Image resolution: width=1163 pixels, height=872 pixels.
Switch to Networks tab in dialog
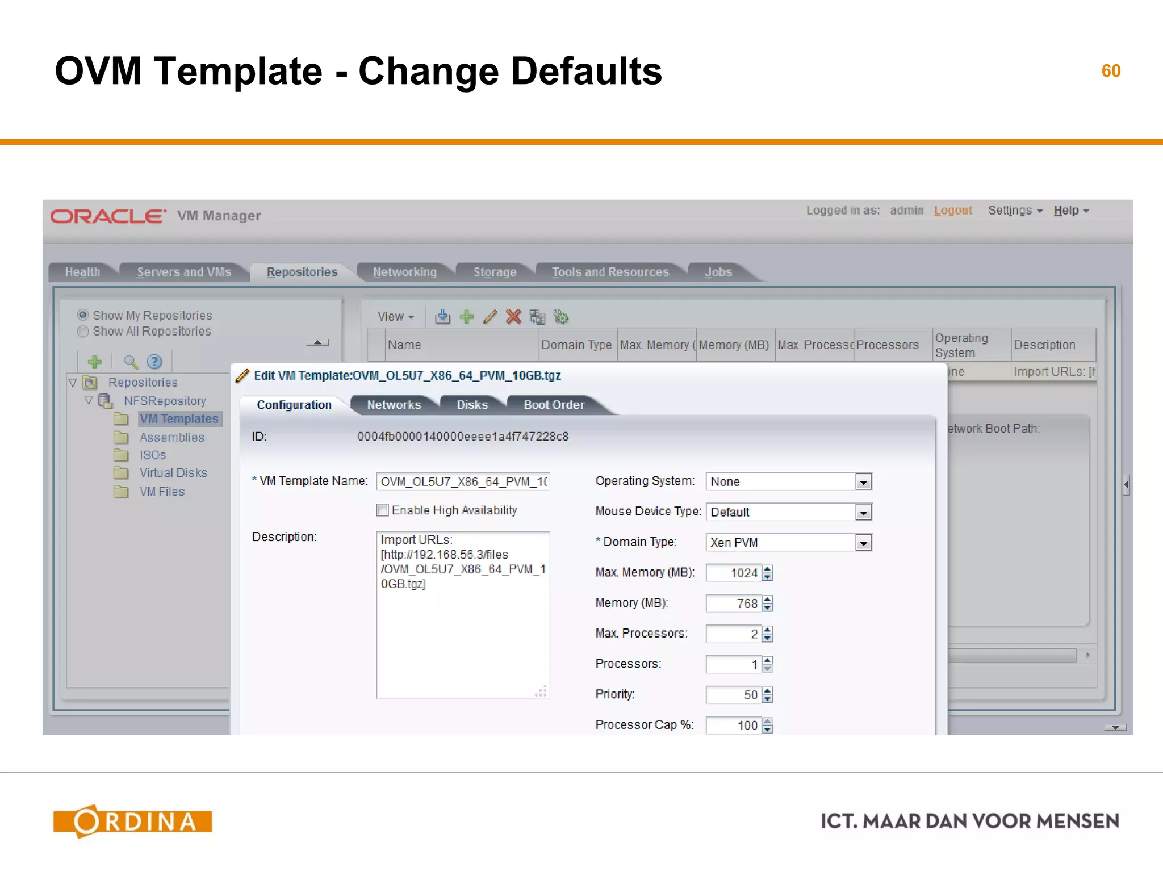click(394, 405)
